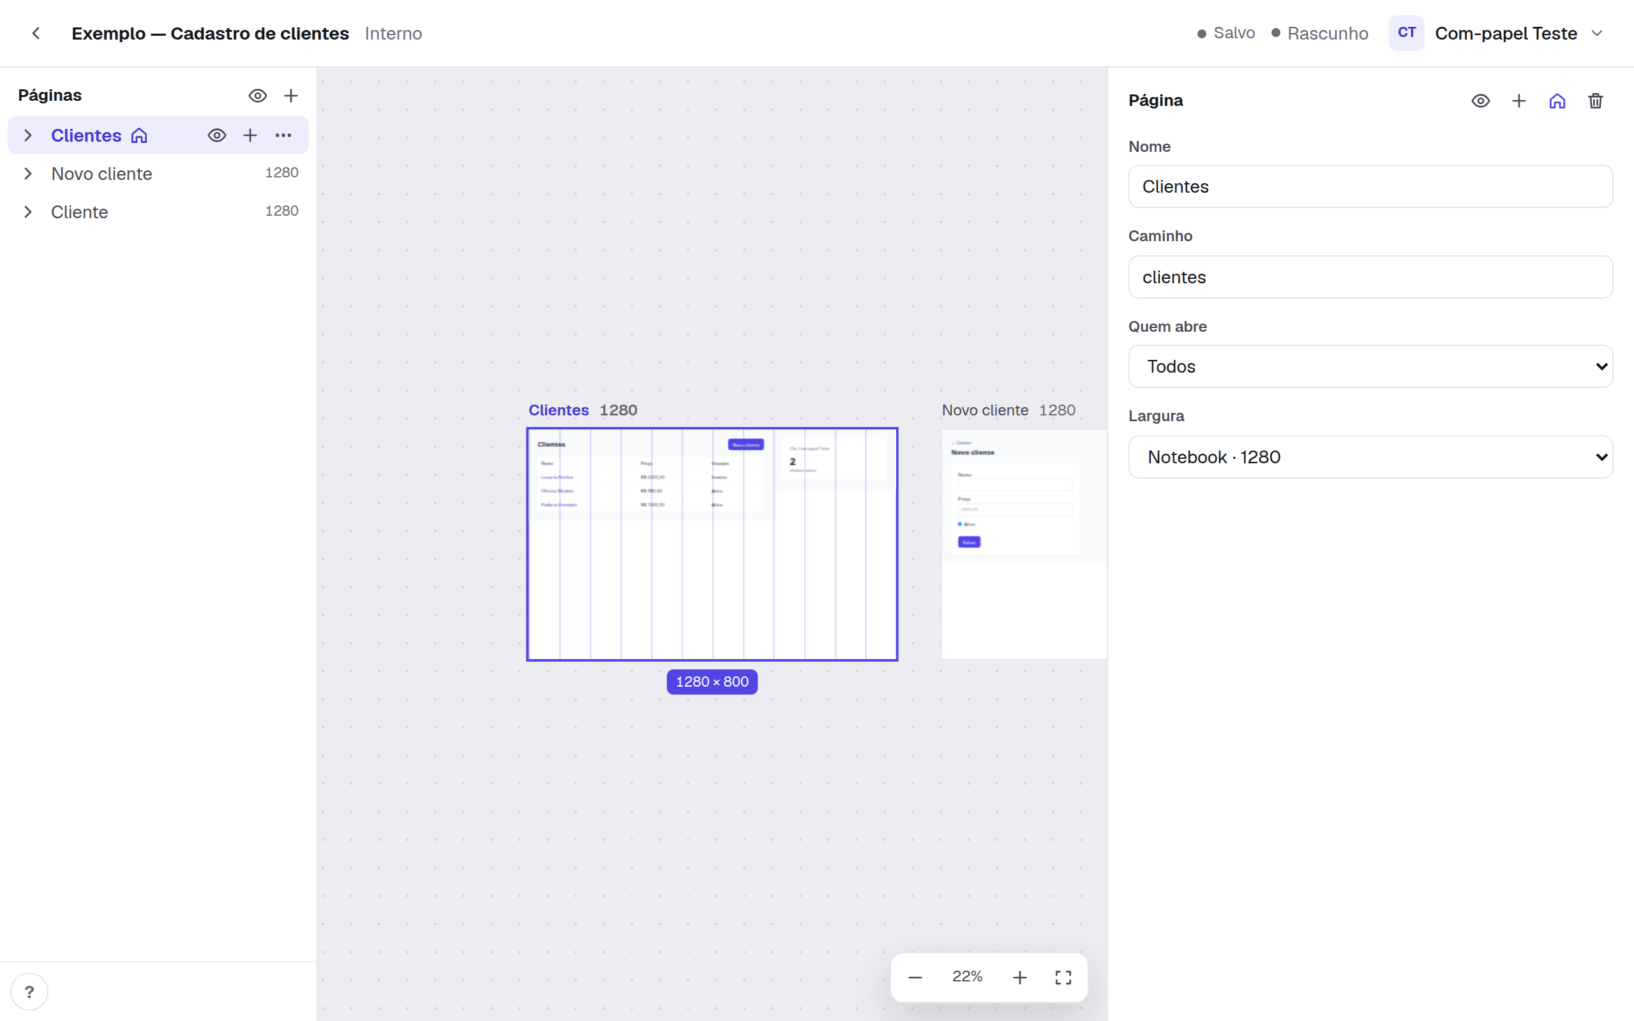Set page as home in Página panel
1634x1021 pixels.
pos(1557,101)
